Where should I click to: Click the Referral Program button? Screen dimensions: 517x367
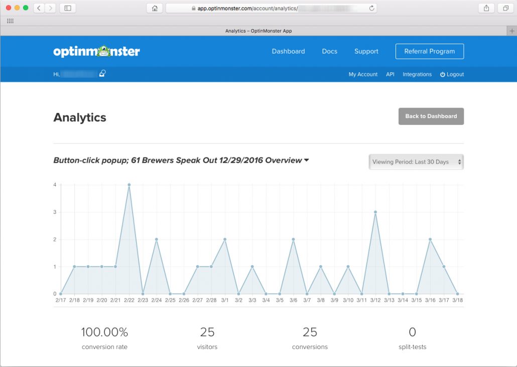coord(430,51)
